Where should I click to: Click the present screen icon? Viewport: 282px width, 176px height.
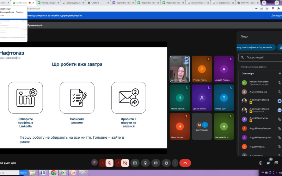(135, 163)
